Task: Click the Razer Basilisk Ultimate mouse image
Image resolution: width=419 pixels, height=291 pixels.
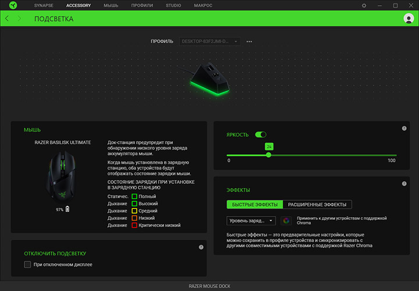Action: pos(62,176)
